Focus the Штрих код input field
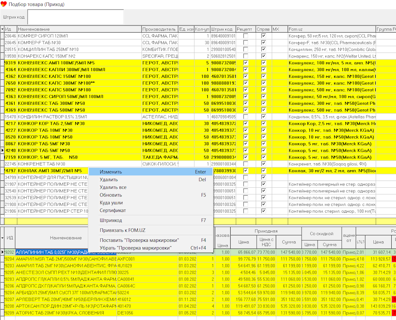This screenshot has width=396, height=320. (75, 17)
